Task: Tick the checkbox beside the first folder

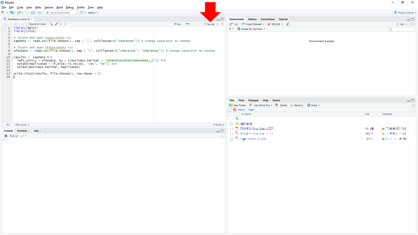Action: coord(231,124)
